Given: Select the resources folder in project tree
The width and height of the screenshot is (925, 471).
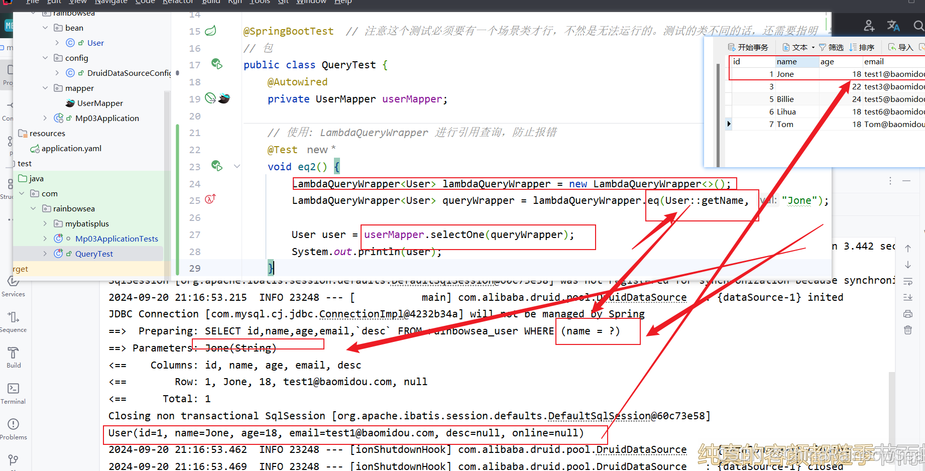Looking at the screenshot, I should click(47, 133).
